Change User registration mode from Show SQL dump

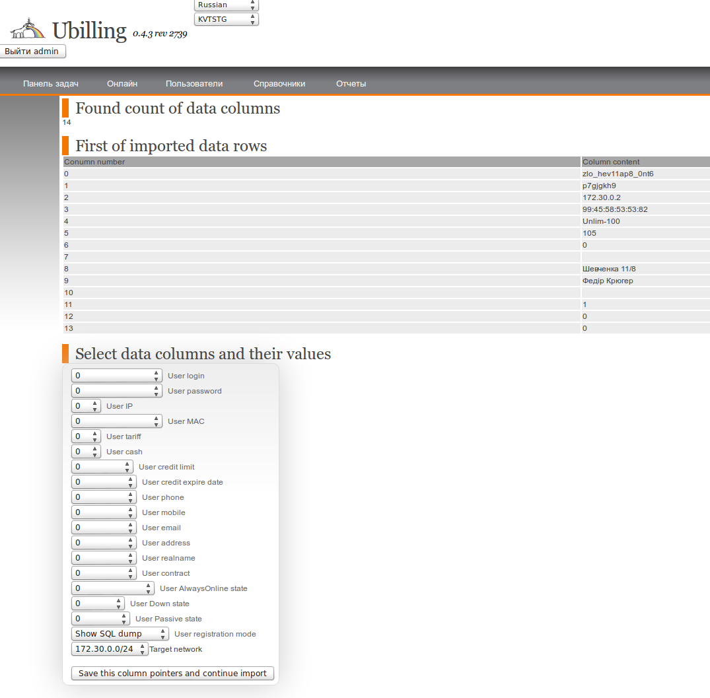120,634
